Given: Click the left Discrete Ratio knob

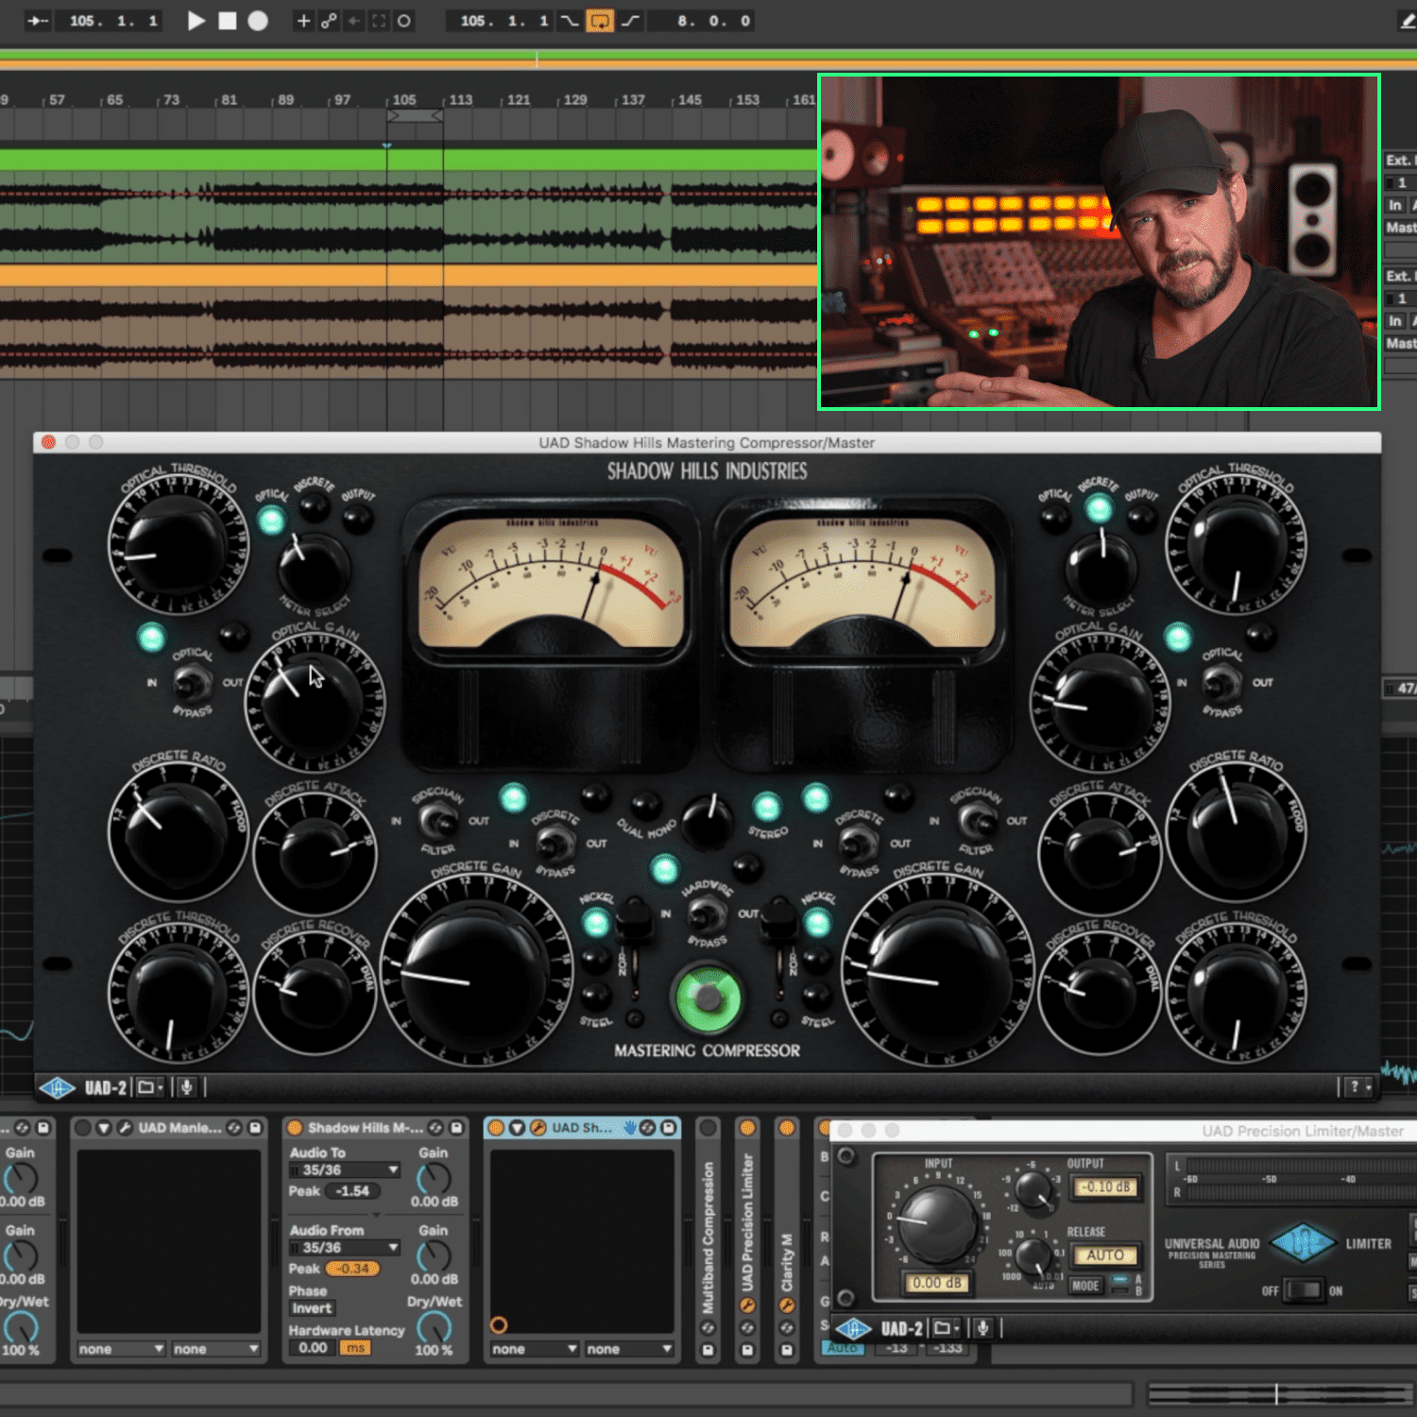Looking at the screenshot, I should click(178, 832).
